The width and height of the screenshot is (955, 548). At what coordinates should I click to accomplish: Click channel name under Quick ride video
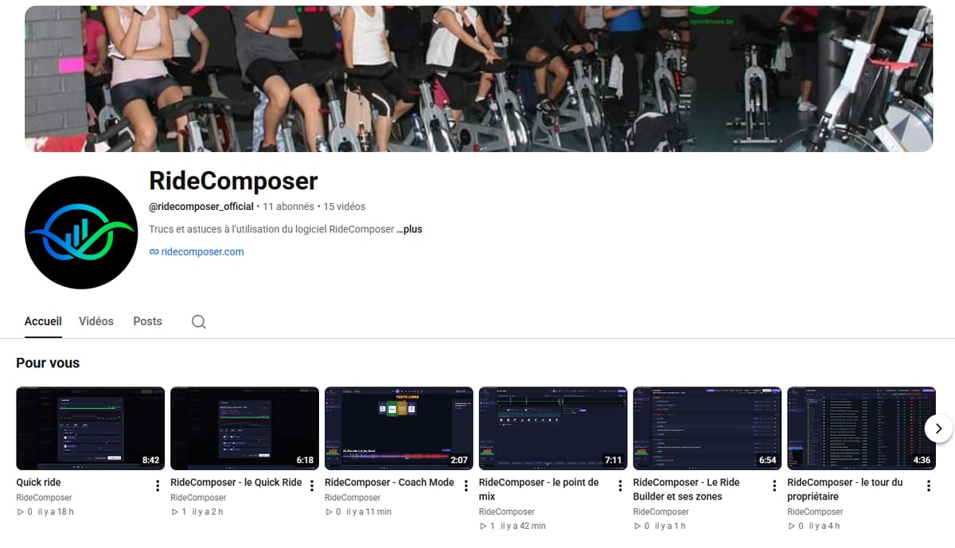[45, 498]
